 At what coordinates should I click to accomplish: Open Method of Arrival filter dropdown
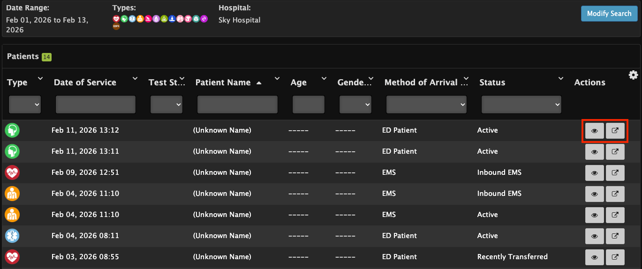click(426, 105)
